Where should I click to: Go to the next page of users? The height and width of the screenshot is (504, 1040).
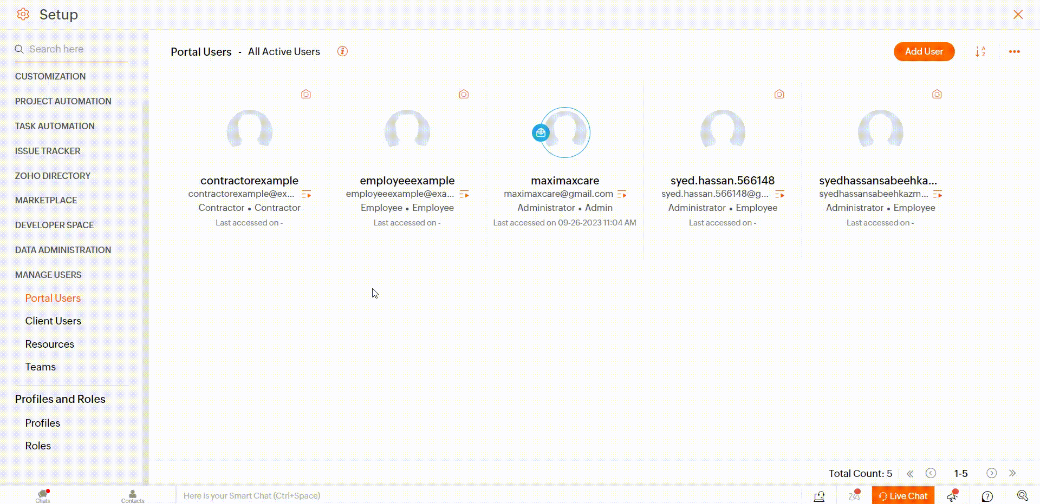pyautogui.click(x=991, y=473)
